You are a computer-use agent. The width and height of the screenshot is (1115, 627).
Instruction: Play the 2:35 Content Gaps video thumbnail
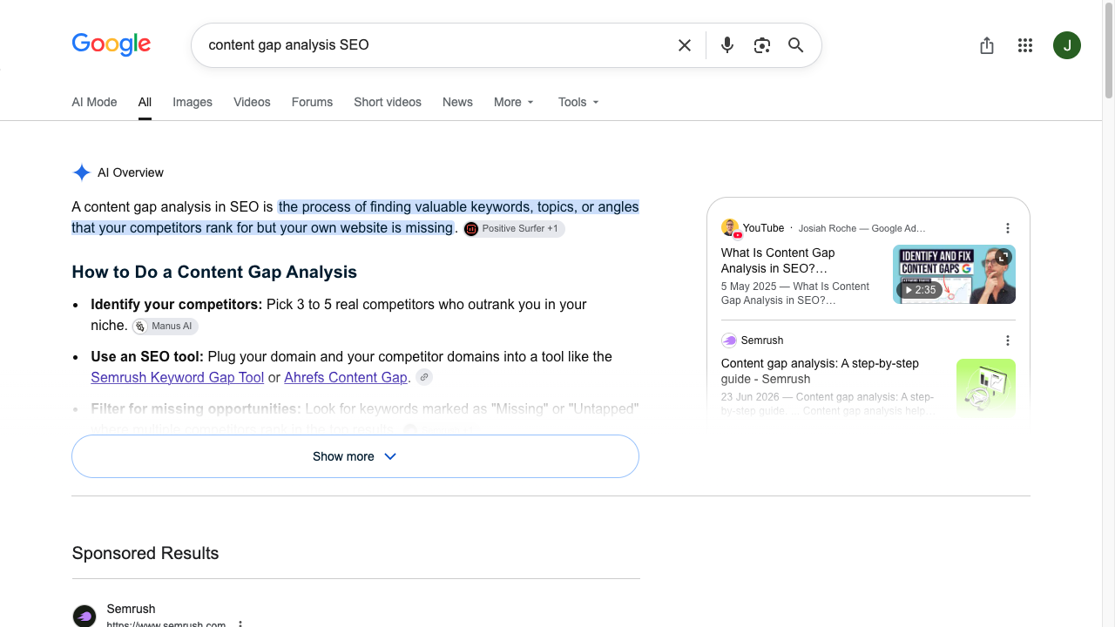[x=954, y=274]
